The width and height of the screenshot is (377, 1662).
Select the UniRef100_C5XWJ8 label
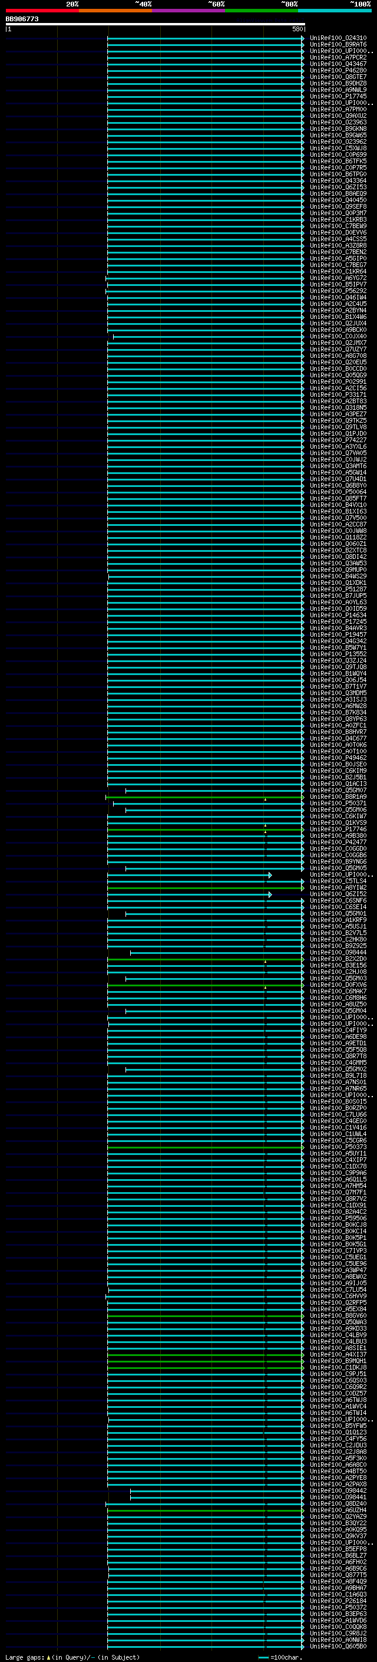338,149
